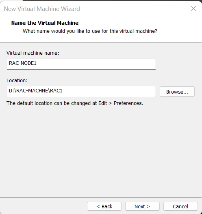The width and height of the screenshot is (202, 214).
Task: Go to the previous step with < Back
Action: (x=104, y=206)
